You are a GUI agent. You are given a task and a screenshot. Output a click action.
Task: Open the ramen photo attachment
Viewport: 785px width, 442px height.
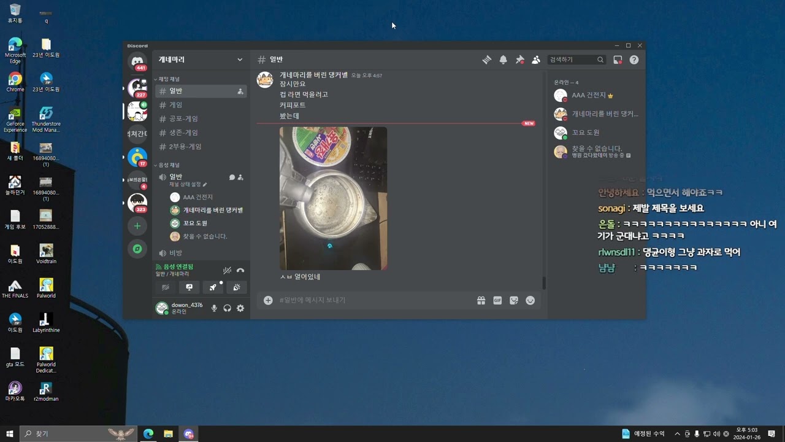click(333, 198)
